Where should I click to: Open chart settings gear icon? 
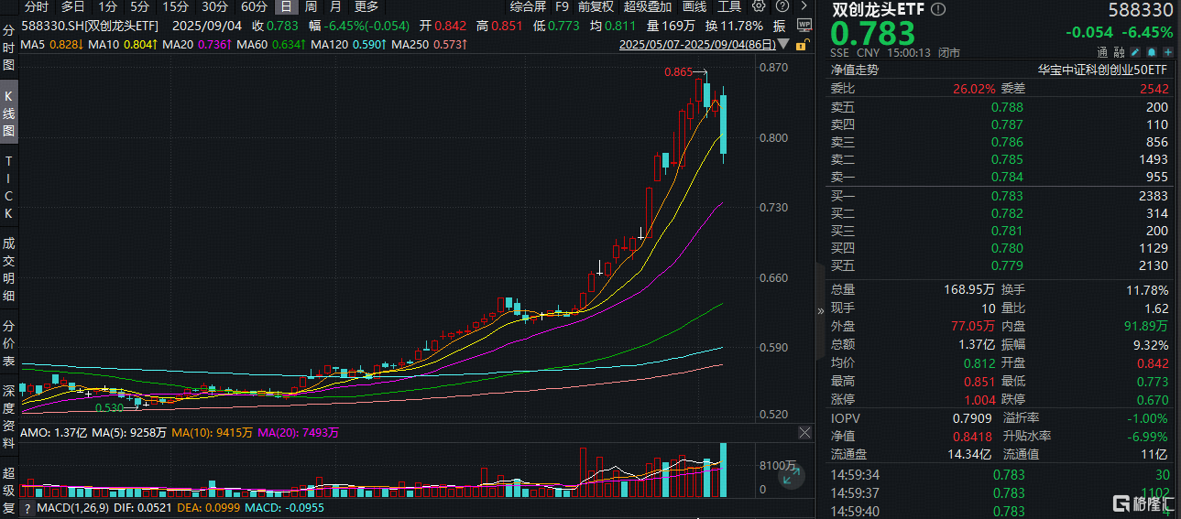758,6
